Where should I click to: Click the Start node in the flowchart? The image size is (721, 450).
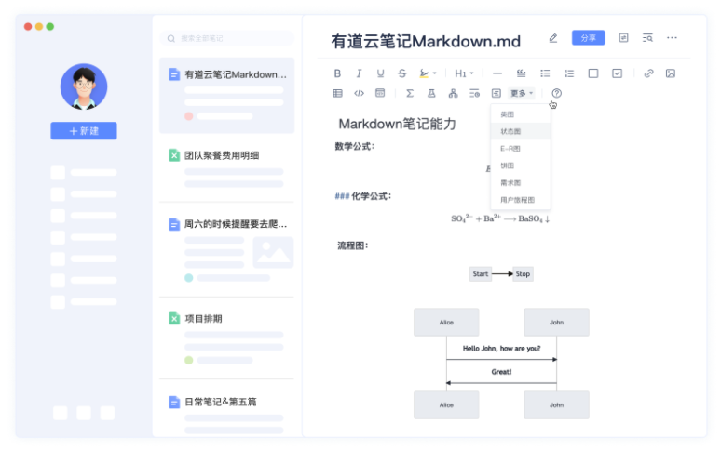pos(481,274)
